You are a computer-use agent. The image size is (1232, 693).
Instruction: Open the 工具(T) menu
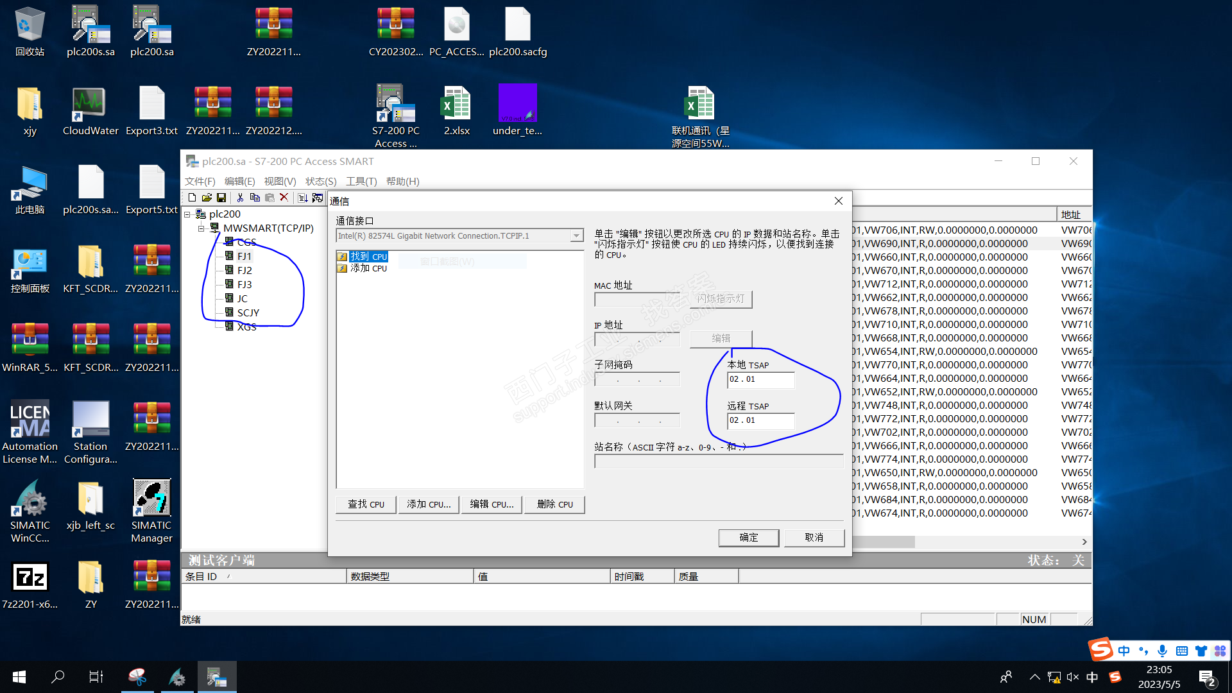pyautogui.click(x=361, y=182)
